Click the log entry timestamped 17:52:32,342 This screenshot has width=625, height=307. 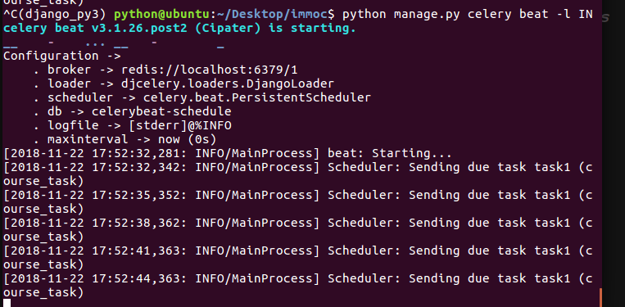pyautogui.click(x=297, y=174)
